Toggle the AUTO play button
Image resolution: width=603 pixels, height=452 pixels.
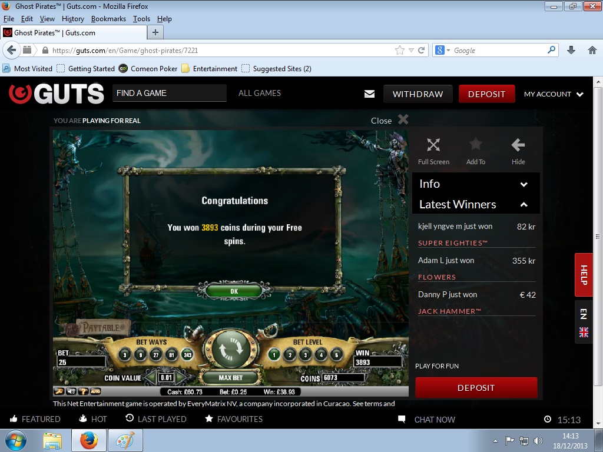pos(95,391)
